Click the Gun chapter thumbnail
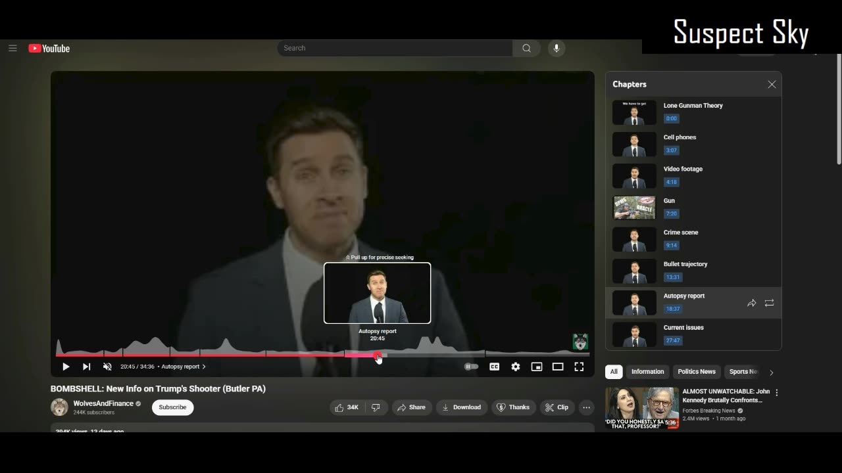The image size is (842, 473). click(634, 208)
